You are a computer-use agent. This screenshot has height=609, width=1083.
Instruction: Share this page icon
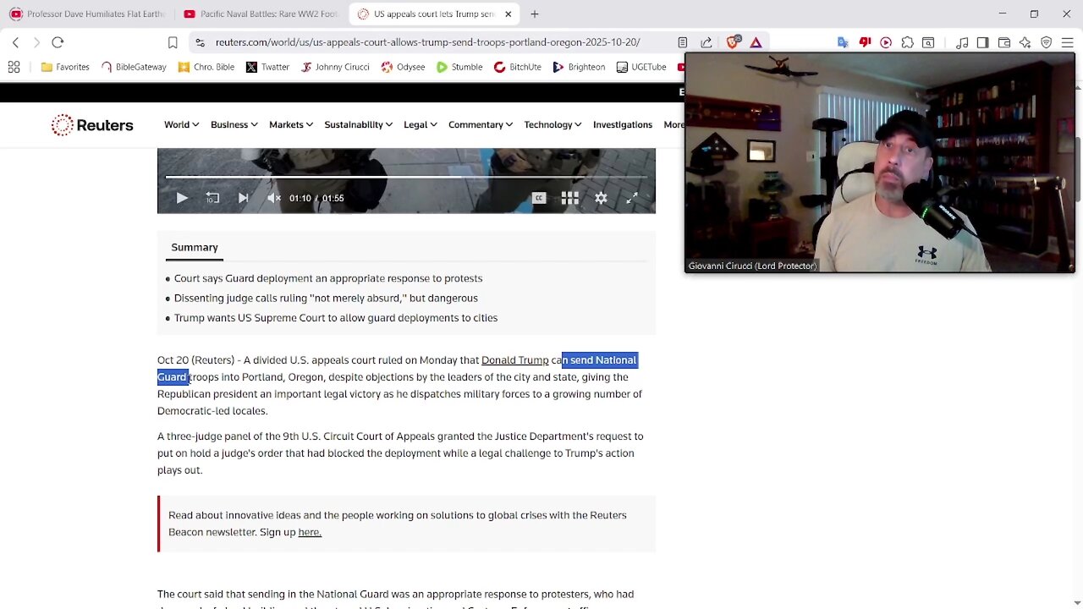pyautogui.click(x=706, y=42)
